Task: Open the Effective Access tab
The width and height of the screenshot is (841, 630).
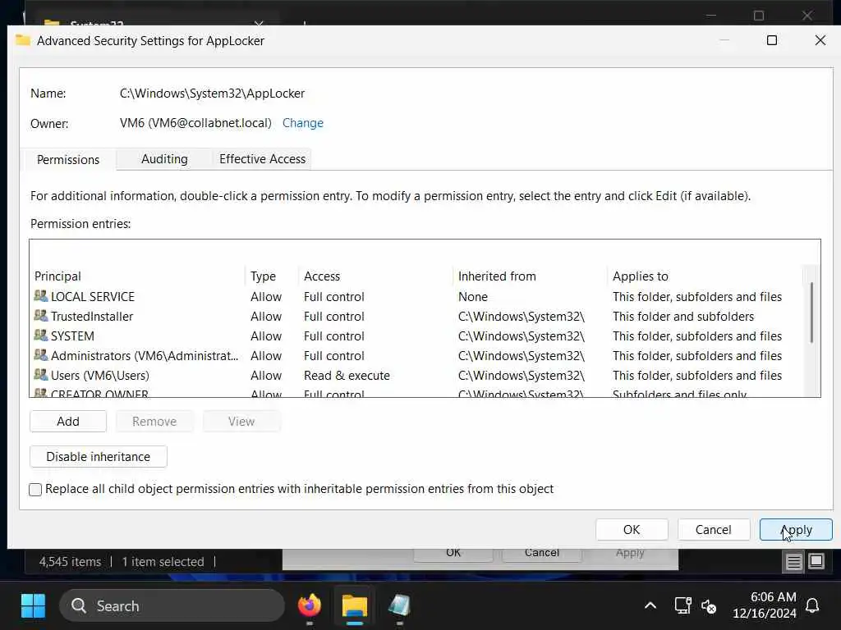Action: pyautogui.click(x=262, y=159)
